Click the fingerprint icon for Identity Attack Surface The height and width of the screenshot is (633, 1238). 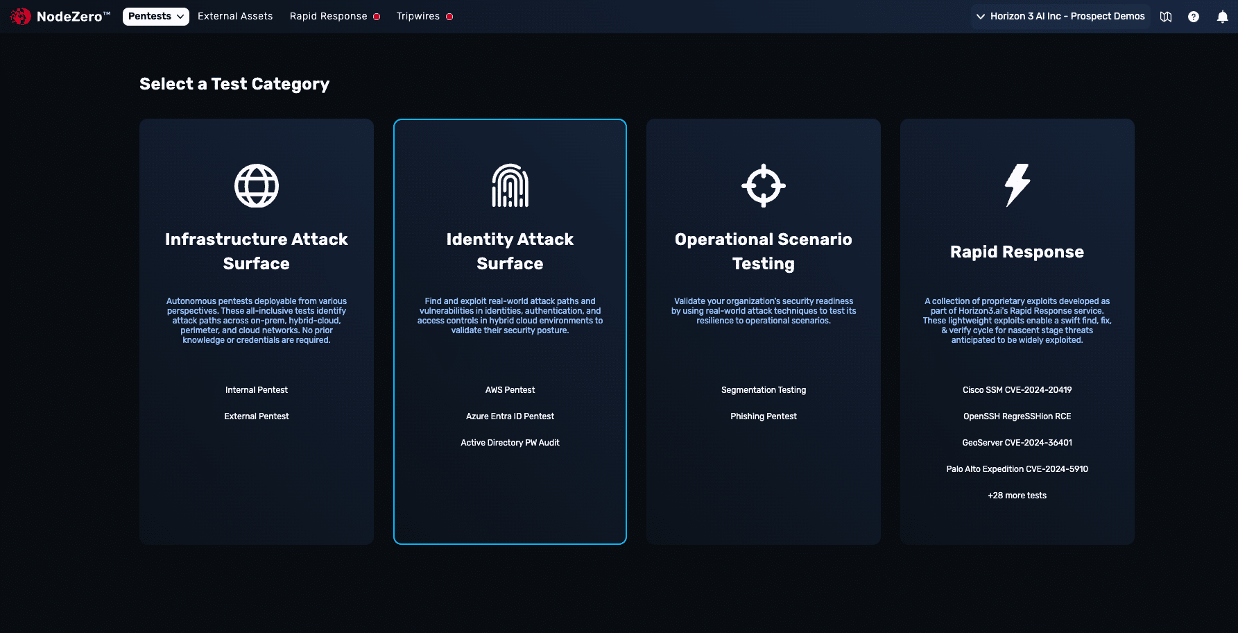[510, 186]
